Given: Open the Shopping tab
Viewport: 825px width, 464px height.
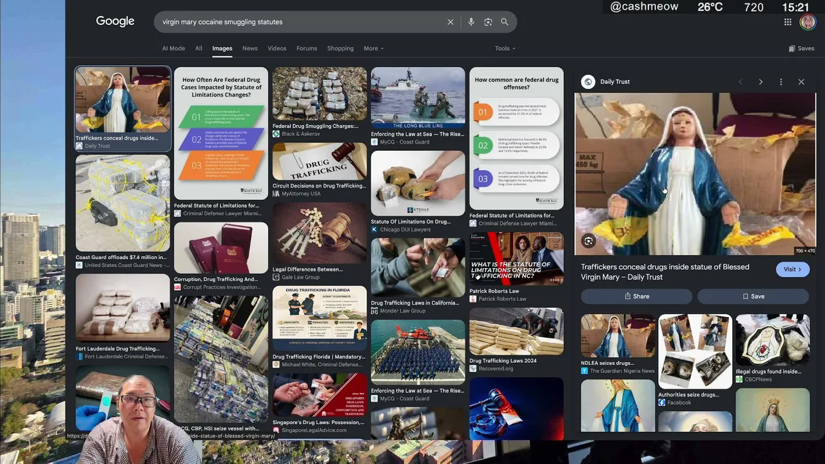Looking at the screenshot, I should click(340, 48).
